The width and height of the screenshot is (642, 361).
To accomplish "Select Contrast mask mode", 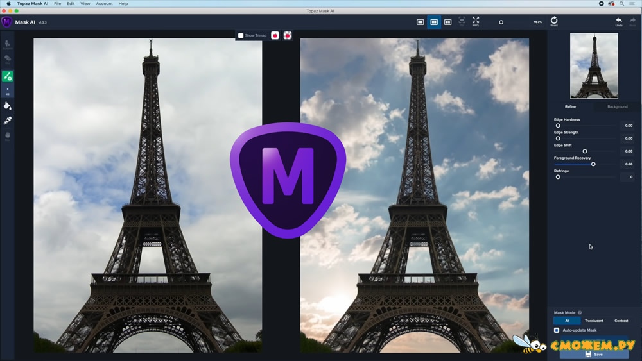I will click(621, 321).
